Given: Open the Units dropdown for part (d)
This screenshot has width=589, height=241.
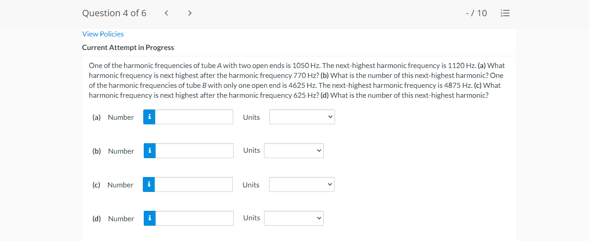Looking at the screenshot, I should [x=294, y=218].
